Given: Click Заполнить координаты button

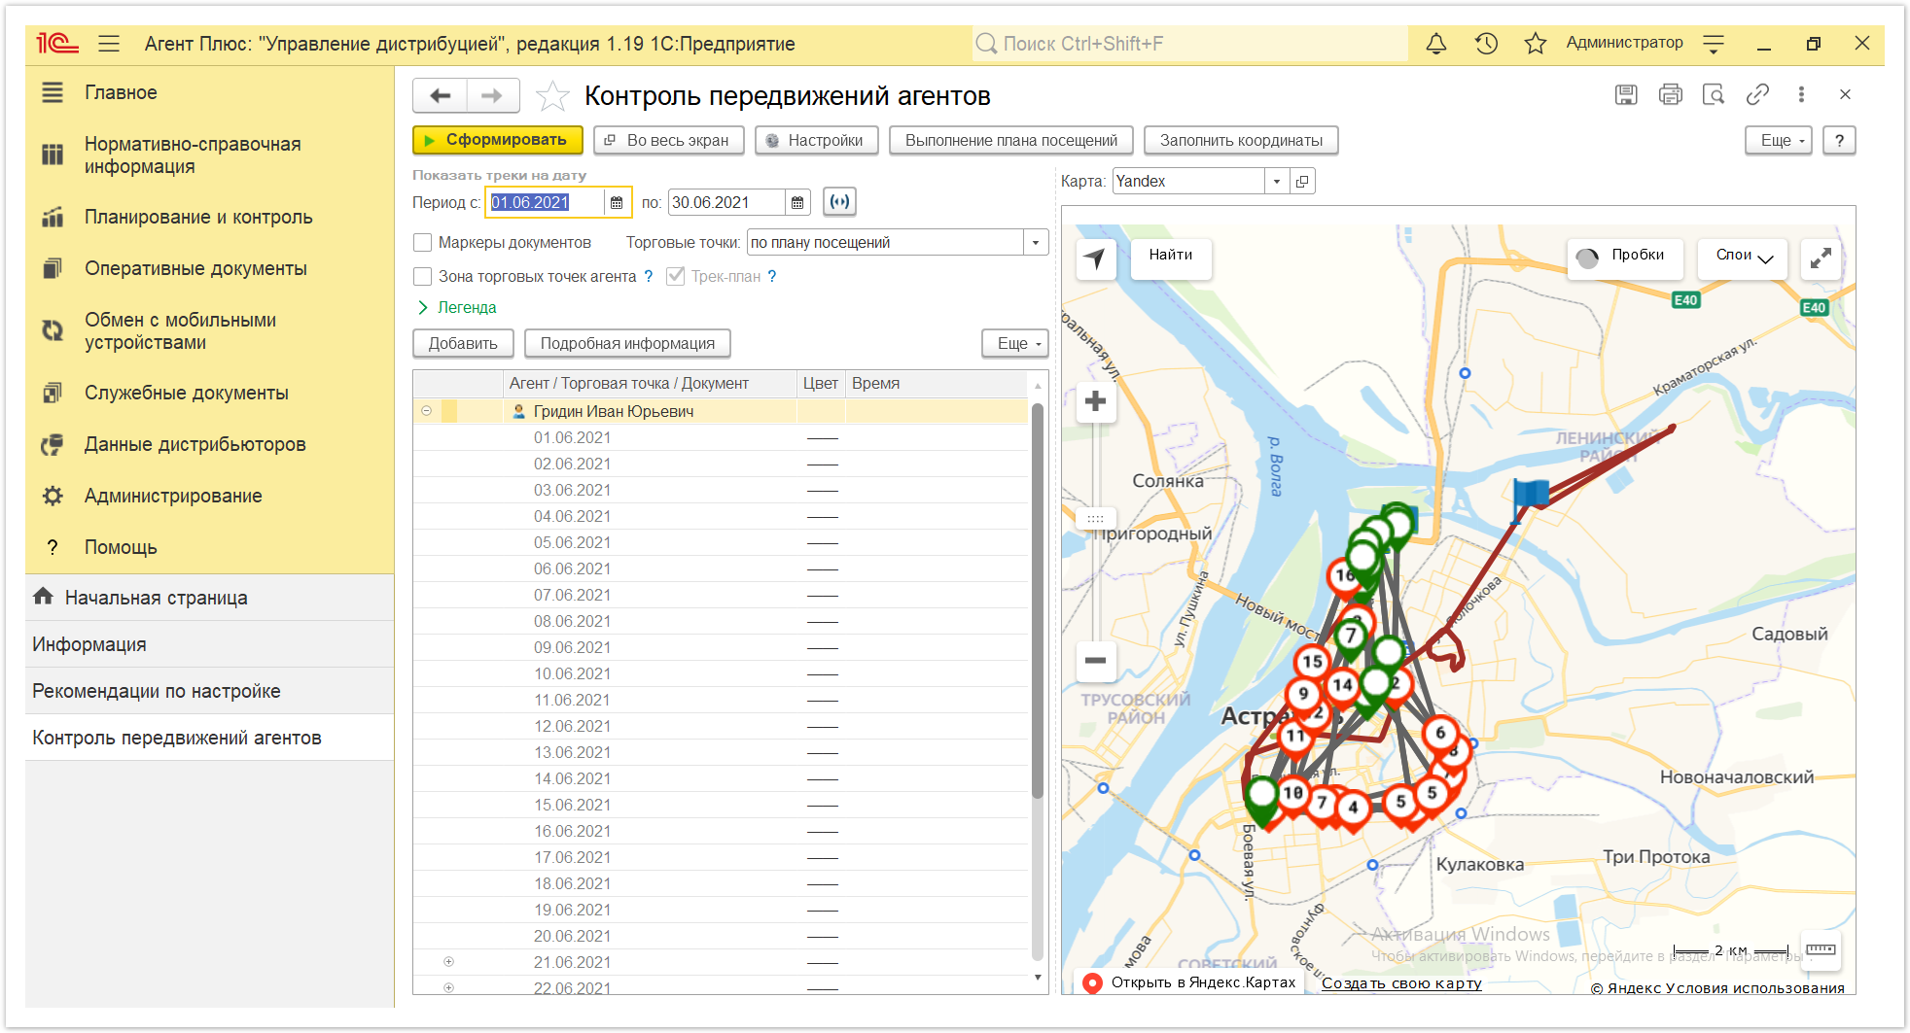Looking at the screenshot, I should click(x=1241, y=140).
